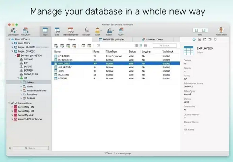This screenshot has height=162, width=233.
Task: Click the Import Wizard icon
Action: [83, 46]
